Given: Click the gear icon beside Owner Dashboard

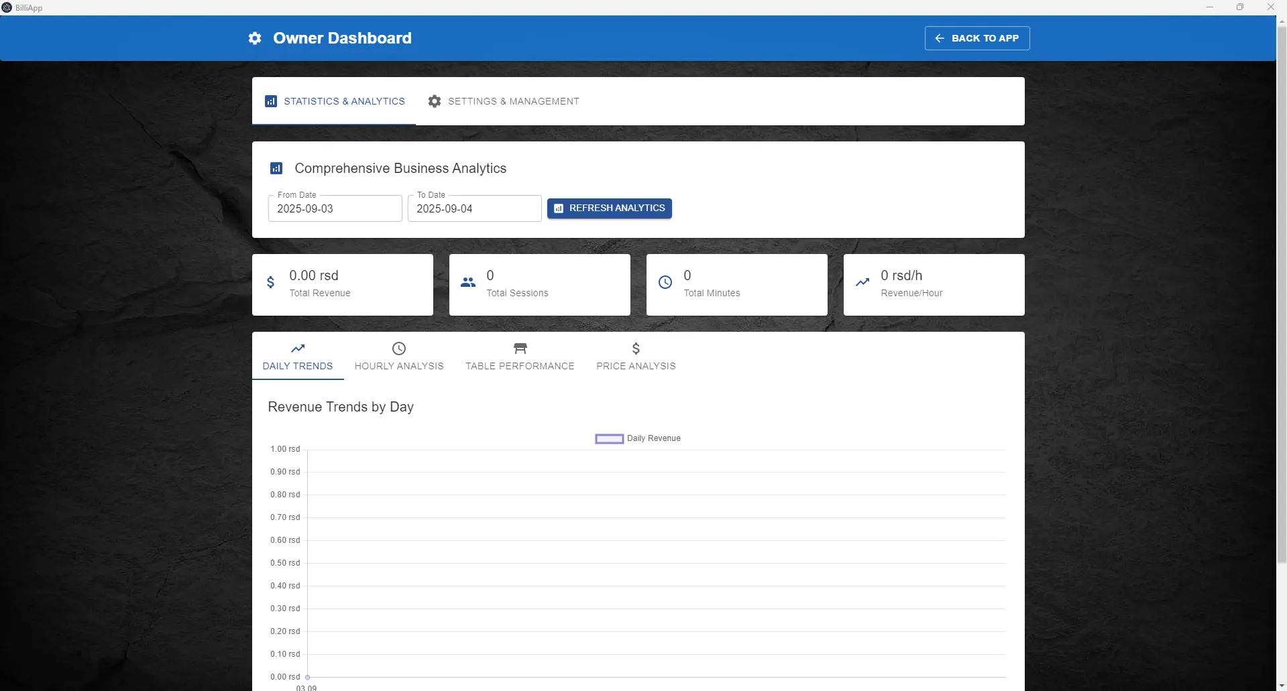Looking at the screenshot, I should 255,38.
